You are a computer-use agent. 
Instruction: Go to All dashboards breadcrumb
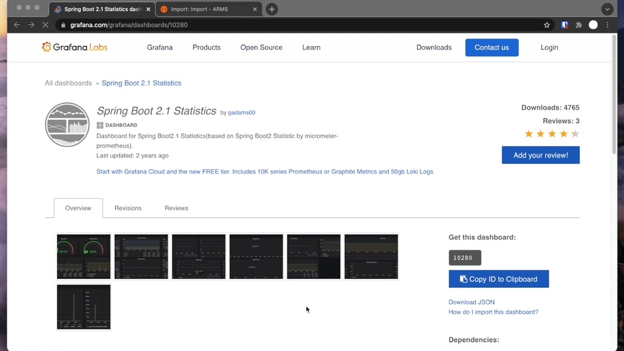pos(68,83)
